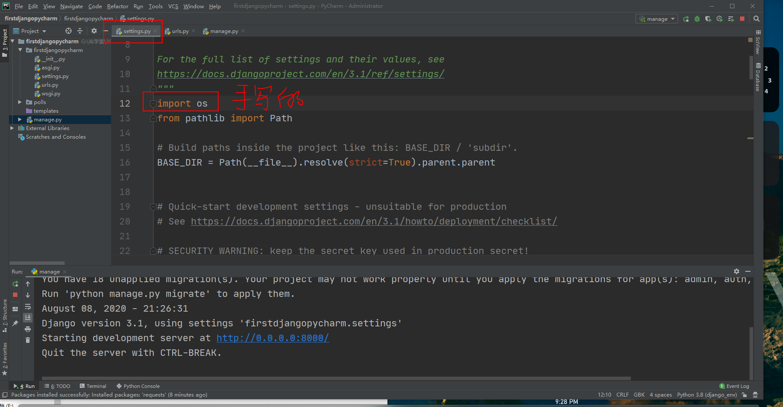Image resolution: width=783 pixels, height=407 pixels.
Task: Open the Terminal tool window
Action: click(x=93, y=386)
